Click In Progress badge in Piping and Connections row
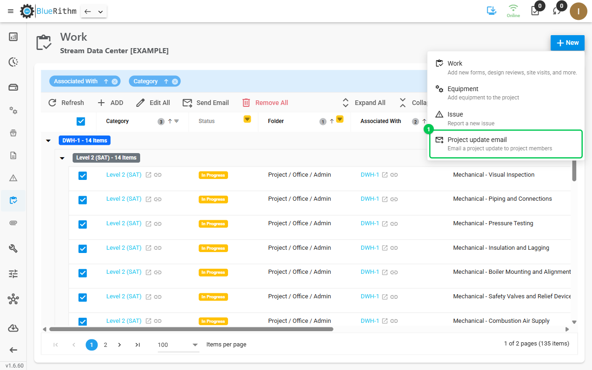The image size is (592, 370). [x=213, y=199]
